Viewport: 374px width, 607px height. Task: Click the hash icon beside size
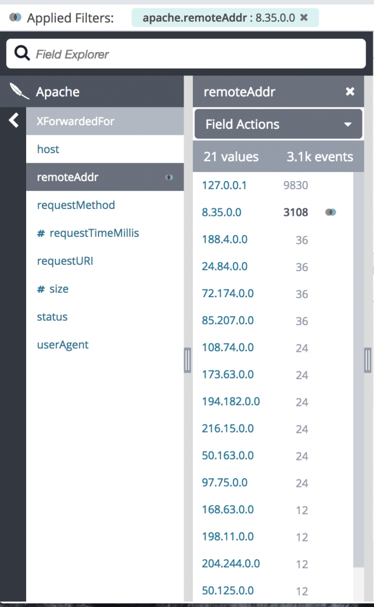coord(41,289)
